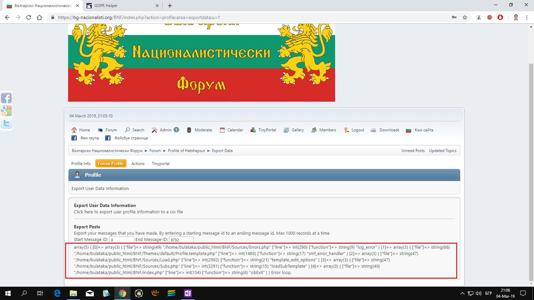Screen dimensions: 534x300
Task: Launch OneNote from the taskbar
Action: [x=187, y=293]
